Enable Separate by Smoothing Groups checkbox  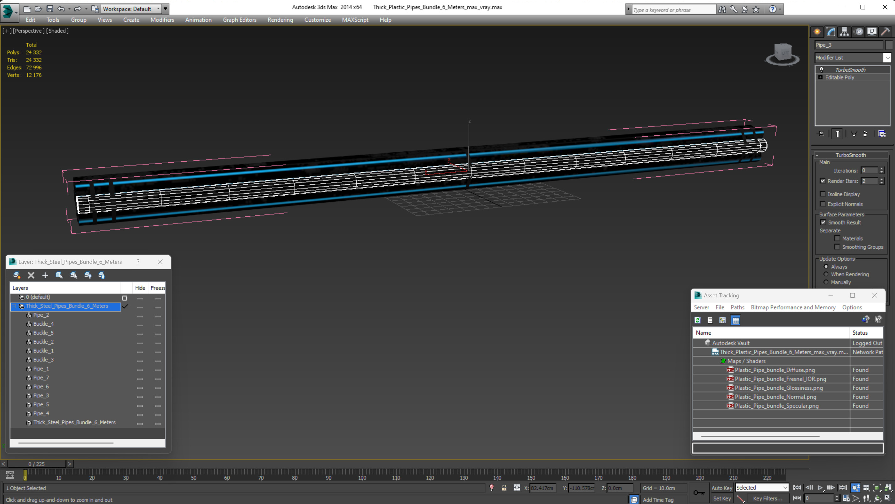pyautogui.click(x=837, y=247)
